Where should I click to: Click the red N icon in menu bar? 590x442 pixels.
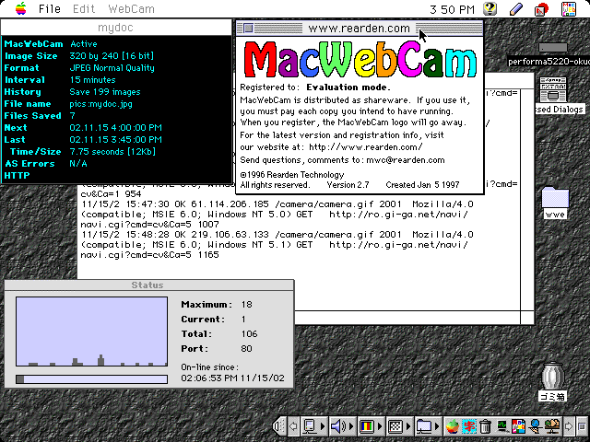tap(541, 9)
